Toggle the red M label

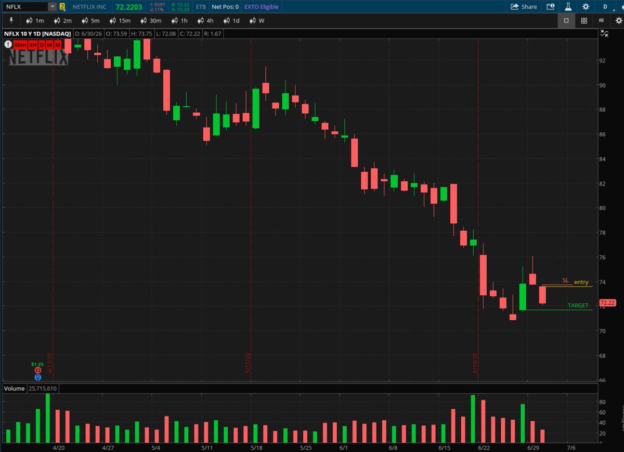click(x=57, y=45)
